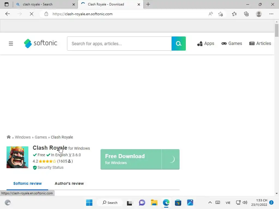The height and width of the screenshot is (209, 279).
Task: Close the Clash Royale - Download tab
Action: [139, 4]
